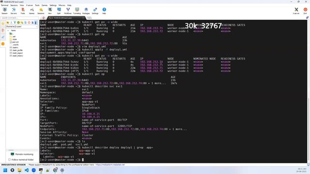
Task: Click the taskbar clock
Action: click(302, 170)
